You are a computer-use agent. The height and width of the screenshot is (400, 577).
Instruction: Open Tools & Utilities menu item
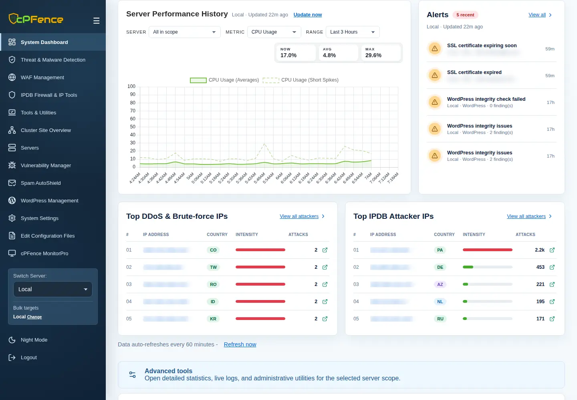point(53,112)
